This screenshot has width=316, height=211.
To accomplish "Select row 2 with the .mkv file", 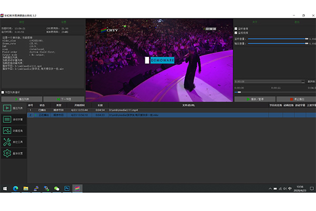I will pos(172,115).
